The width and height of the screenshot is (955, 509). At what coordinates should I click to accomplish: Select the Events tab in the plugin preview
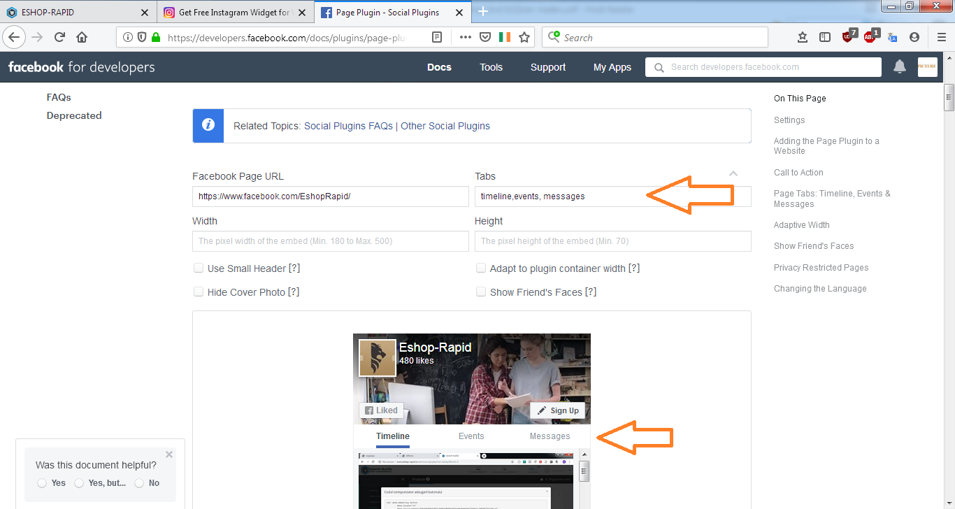471,436
